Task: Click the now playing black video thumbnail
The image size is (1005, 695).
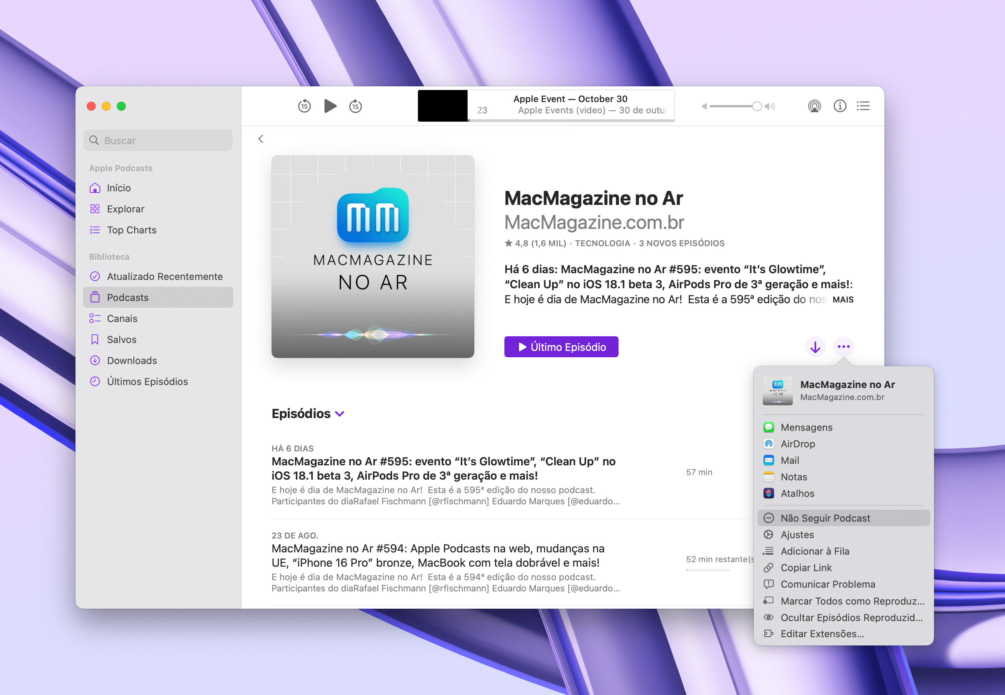Action: click(x=442, y=106)
